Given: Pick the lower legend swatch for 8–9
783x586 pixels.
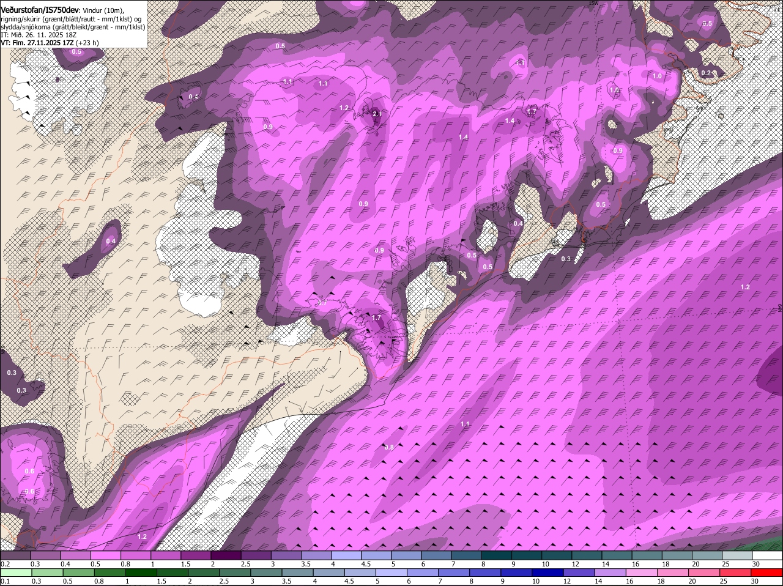Looking at the screenshot, I should (x=486, y=573).
